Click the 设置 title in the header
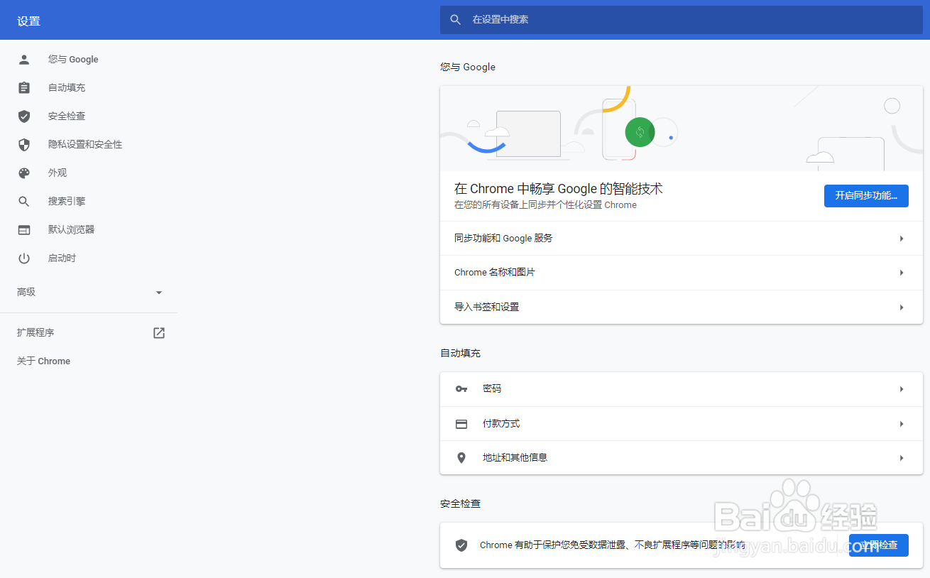The image size is (930, 578). point(29,21)
